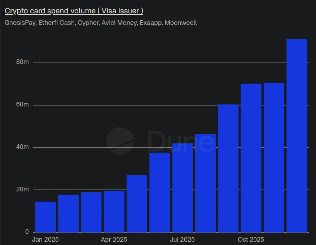The width and height of the screenshot is (316, 245).
Task: Click the 0 origin label on y-axis
Action: coord(27,232)
